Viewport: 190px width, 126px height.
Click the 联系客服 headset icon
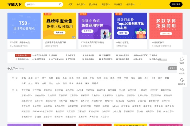click(x=182, y=80)
